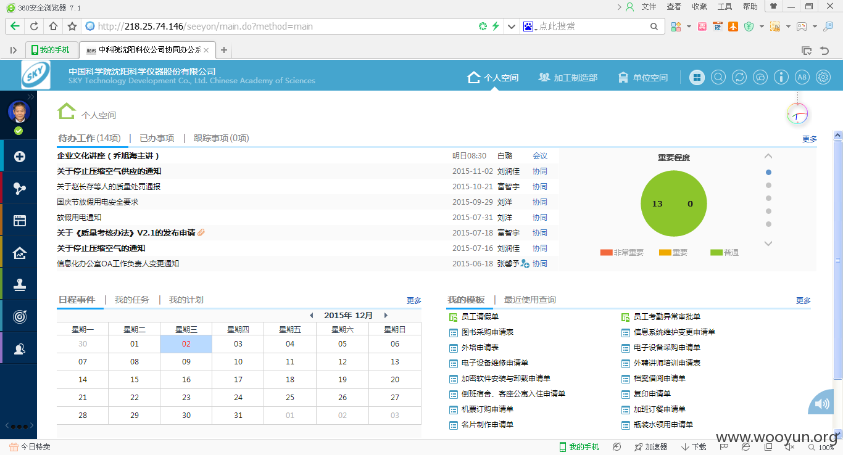Viewport: 843px width, 455px height.
Task: Switch to 我的计划 tab
Action: (x=186, y=300)
